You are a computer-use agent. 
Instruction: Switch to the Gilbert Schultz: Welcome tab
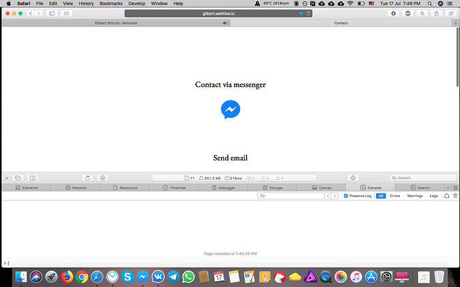pyautogui.click(x=116, y=23)
